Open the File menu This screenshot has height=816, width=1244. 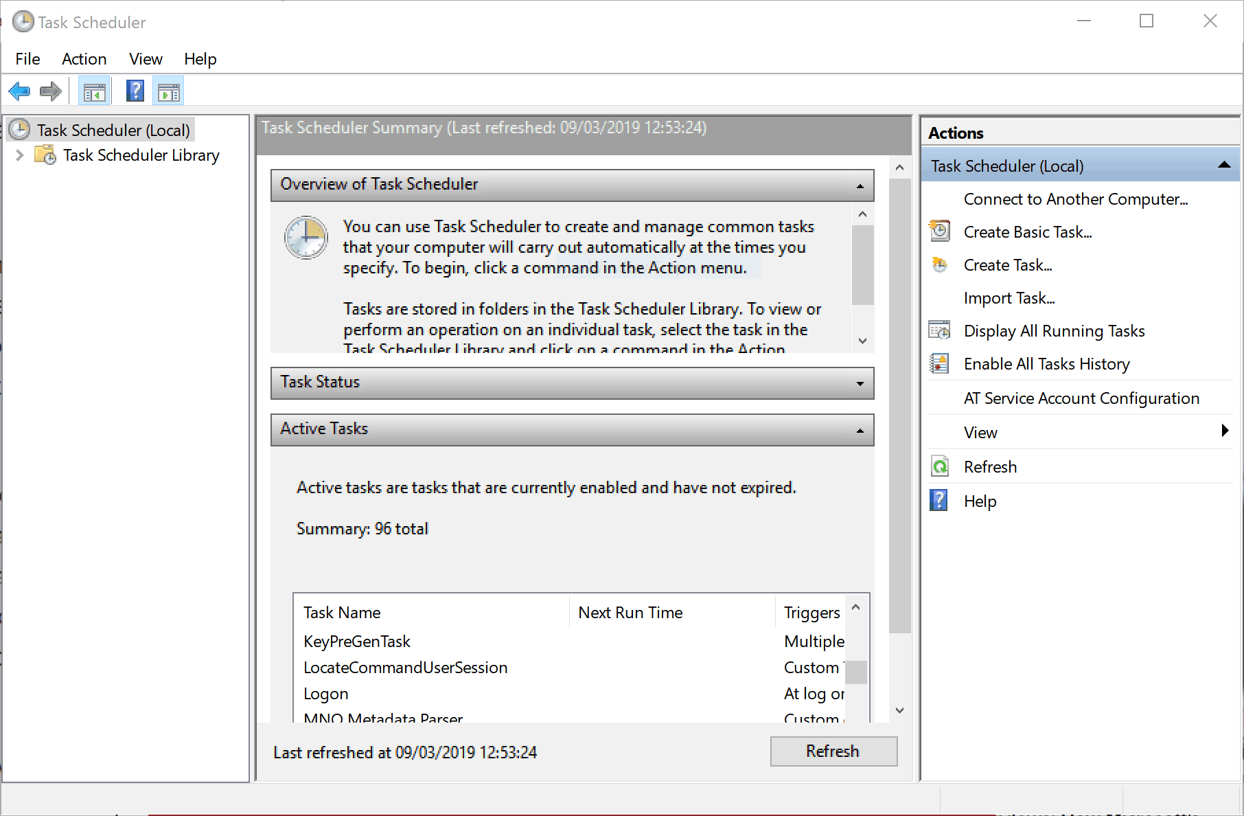tap(27, 59)
